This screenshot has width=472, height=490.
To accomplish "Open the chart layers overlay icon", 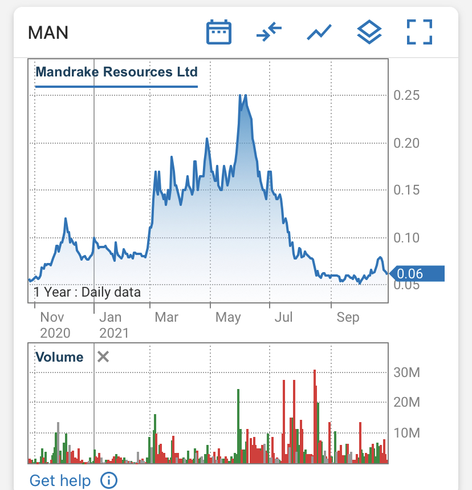I will click(x=369, y=32).
